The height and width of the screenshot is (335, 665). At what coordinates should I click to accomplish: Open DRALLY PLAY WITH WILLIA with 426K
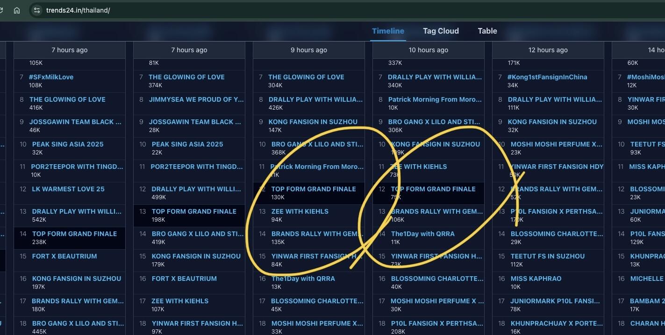click(x=316, y=99)
